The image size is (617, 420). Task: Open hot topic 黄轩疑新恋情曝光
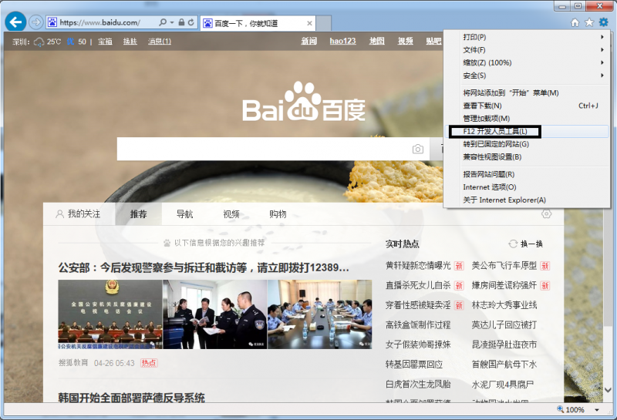418,266
